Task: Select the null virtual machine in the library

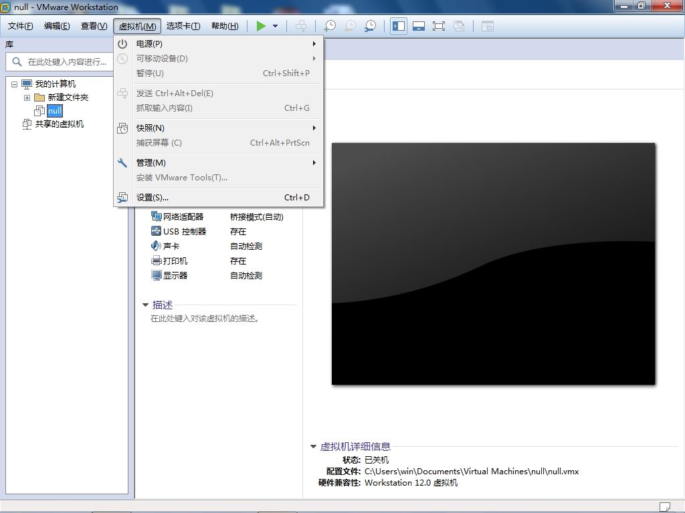Action: (55, 111)
